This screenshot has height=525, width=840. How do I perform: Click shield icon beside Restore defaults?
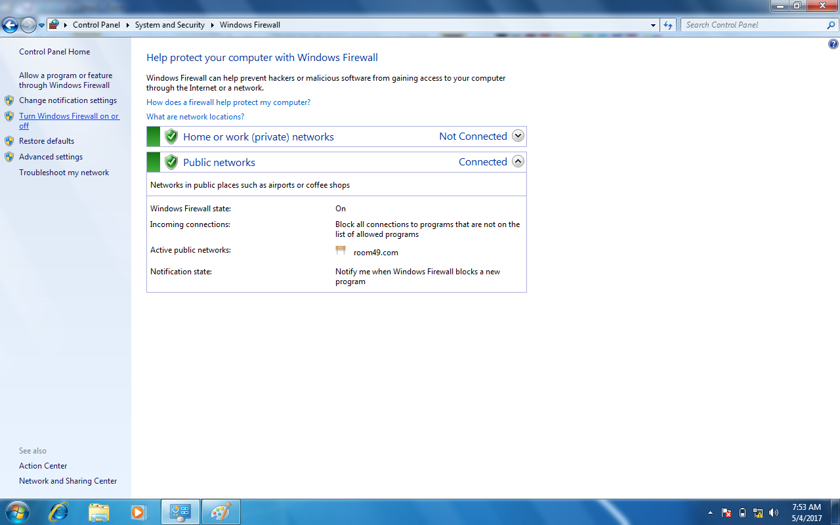coord(9,141)
